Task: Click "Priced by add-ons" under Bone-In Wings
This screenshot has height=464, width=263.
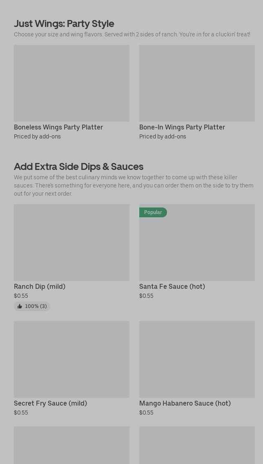Action: pos(163,136)
